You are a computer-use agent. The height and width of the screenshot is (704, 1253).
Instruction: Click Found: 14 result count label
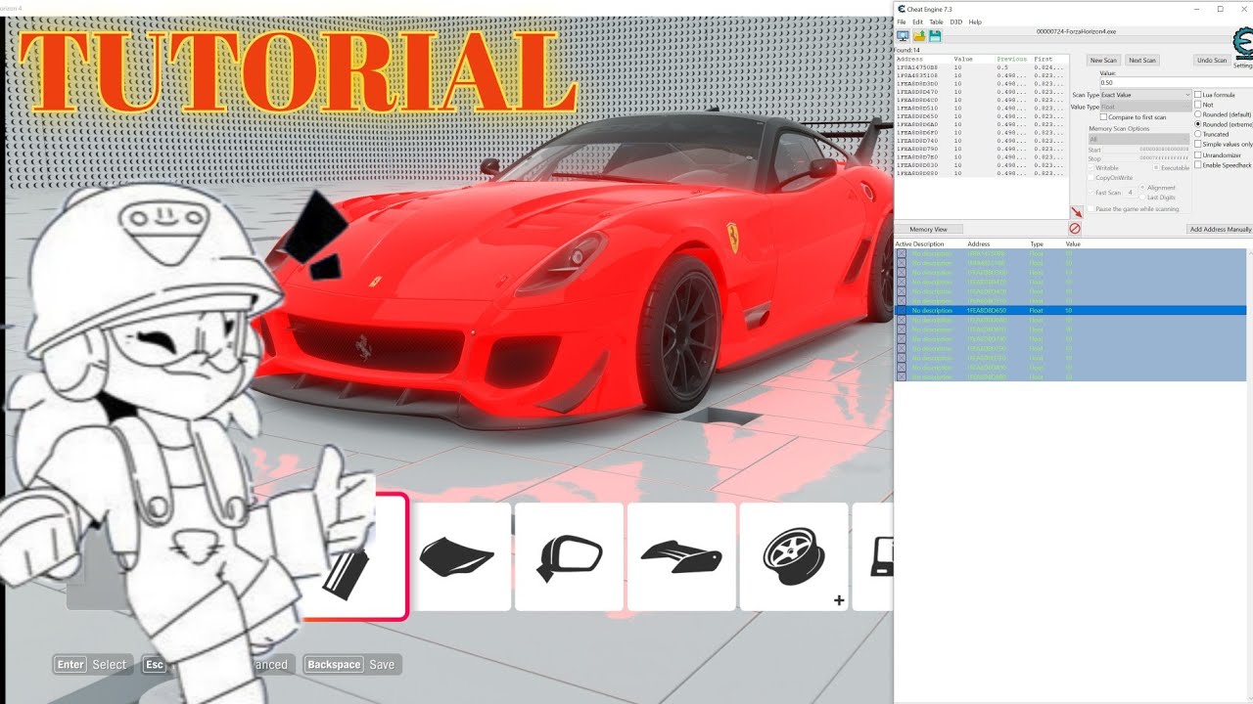[905, 50]
